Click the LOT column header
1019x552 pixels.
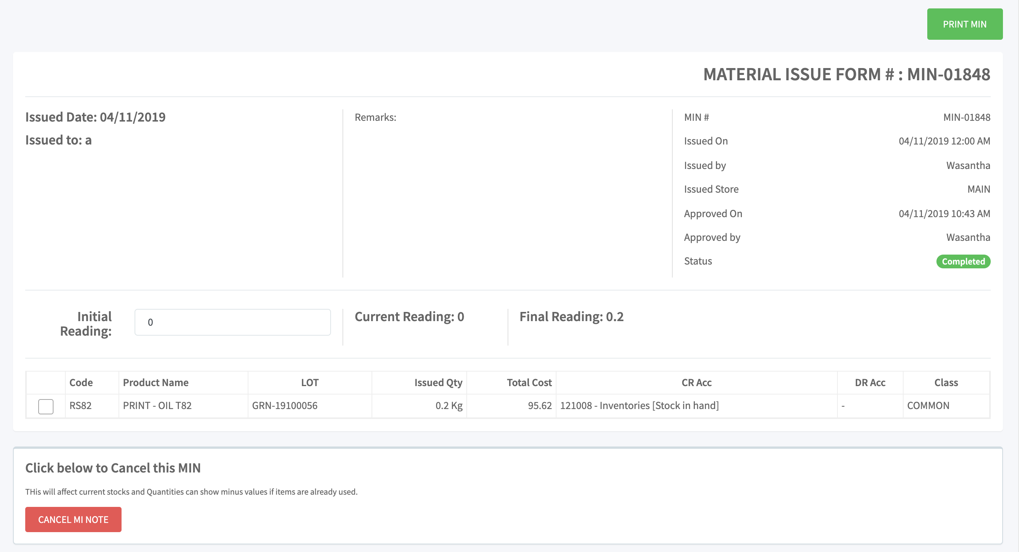(x=310, y=383)
